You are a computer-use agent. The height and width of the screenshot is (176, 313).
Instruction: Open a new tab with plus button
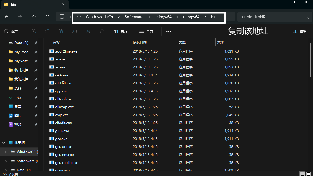click(76, 5)
